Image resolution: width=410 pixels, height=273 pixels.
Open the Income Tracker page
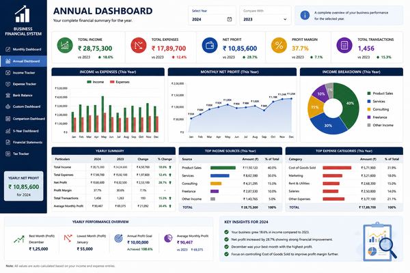(x=23, y=72)
